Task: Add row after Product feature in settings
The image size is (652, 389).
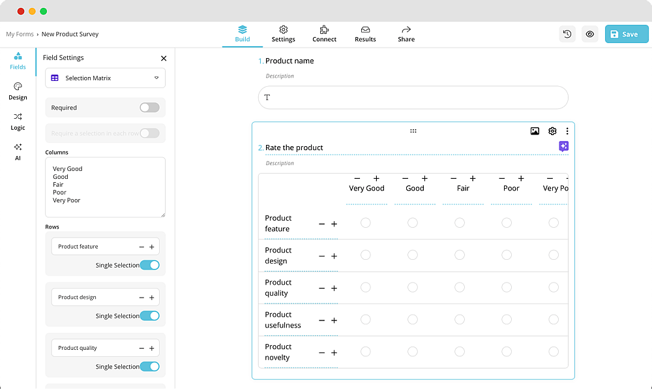Action: 152,247
